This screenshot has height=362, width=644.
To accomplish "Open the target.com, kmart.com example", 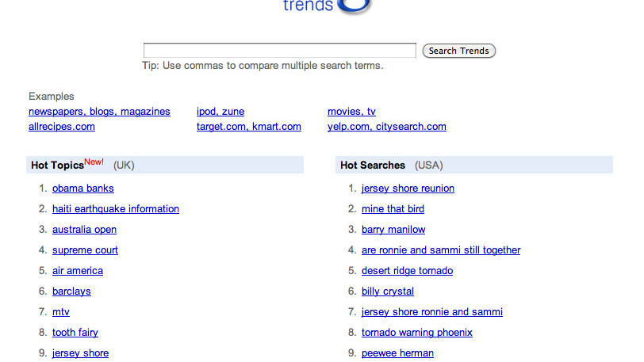I will coord(249,127).
